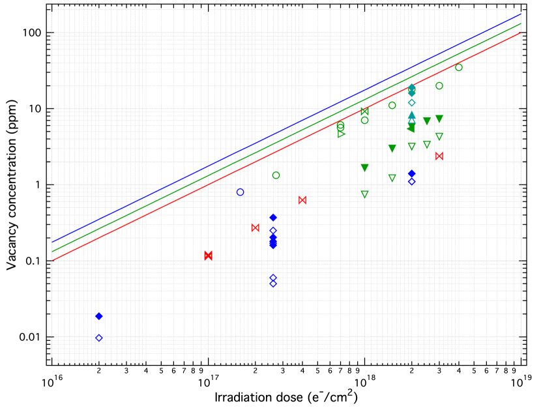Image resolution: width=541 pixels, height=408 pixels.
Task: Click the blue trend line
Action: (286, 127)
